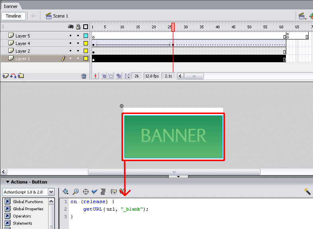Add a new item to the script
The width and height of the screenshot is (313, 229).
pos(66,192)
